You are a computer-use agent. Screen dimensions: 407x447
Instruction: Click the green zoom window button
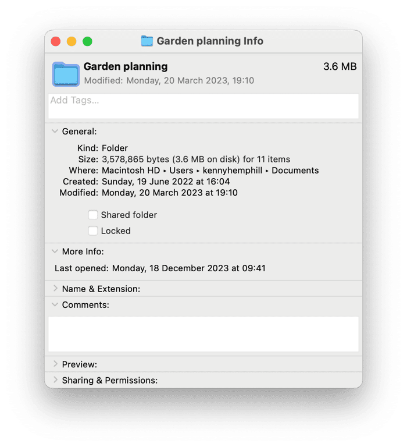tap(87, 41)
